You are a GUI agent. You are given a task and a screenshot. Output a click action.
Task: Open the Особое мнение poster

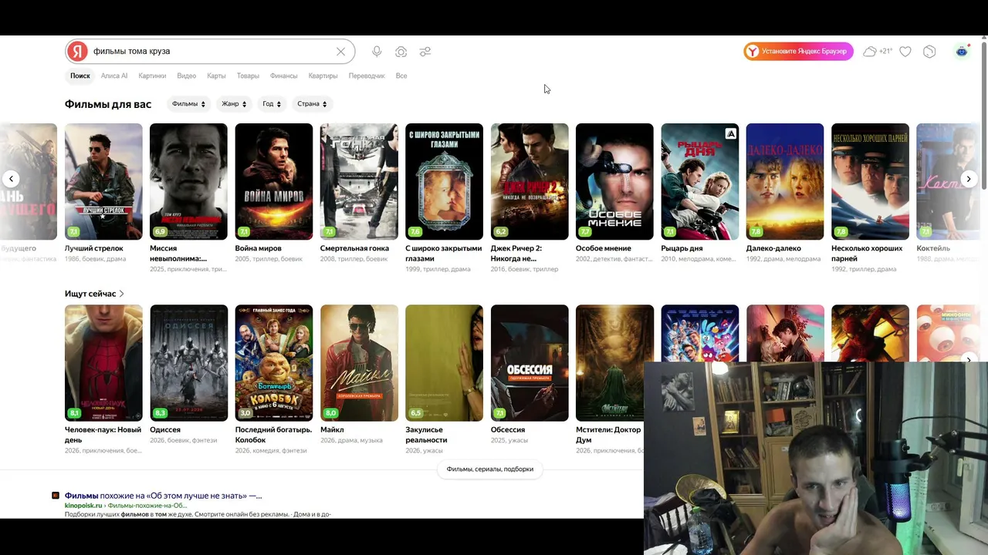(x=614, y=182)
